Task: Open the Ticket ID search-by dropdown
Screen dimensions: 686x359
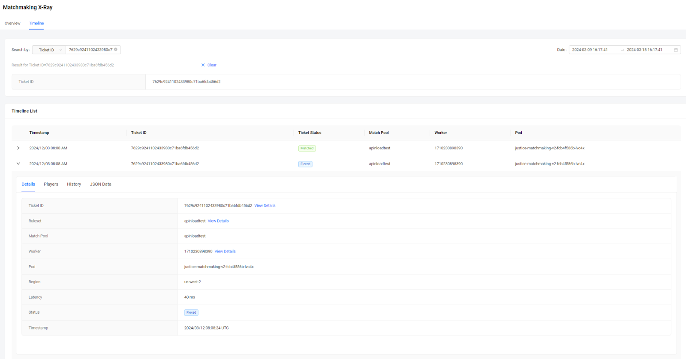Action: point(49,50)
